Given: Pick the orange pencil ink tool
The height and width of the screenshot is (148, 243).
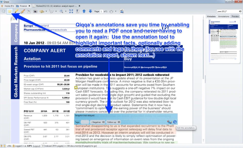Looking at the screenshot, I should (x=23, y=11).
